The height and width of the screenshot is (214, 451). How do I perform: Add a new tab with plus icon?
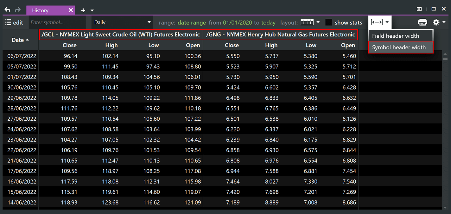83,10
